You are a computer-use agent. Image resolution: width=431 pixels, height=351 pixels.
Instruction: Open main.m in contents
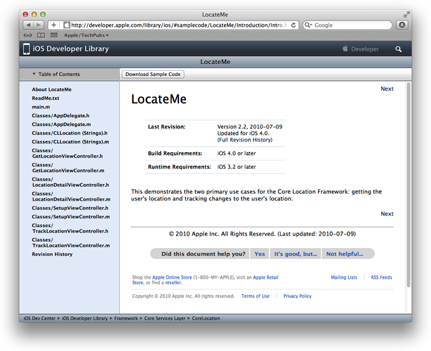[x=41, y=107]
